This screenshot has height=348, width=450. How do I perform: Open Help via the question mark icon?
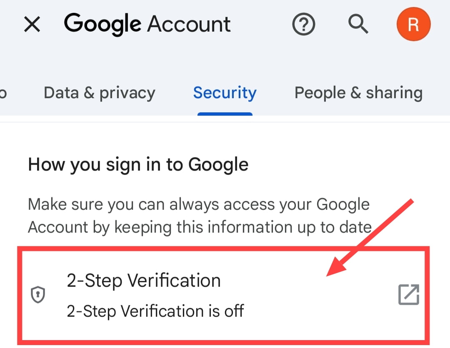pyautogui.click(x=303, y=24)
